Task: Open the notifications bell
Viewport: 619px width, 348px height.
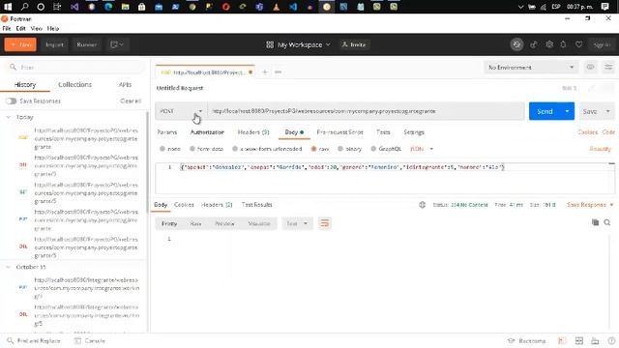Action: coord(563,44)
